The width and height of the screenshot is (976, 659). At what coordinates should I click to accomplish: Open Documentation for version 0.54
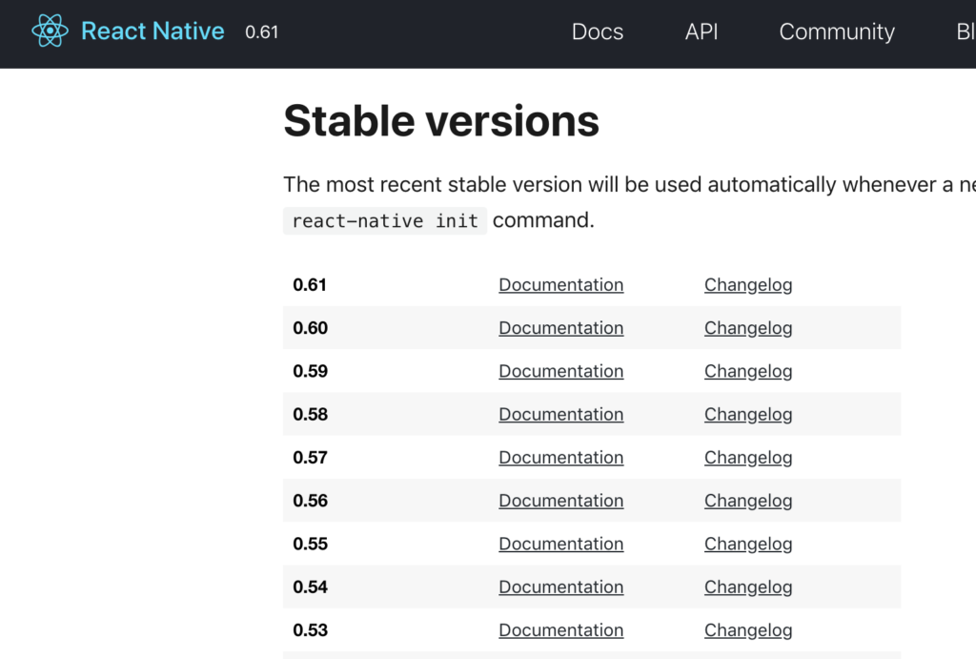click(x=560, y=587)
